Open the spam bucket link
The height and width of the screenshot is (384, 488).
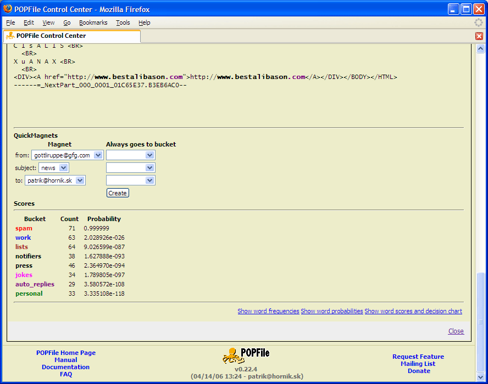point(24,228)
